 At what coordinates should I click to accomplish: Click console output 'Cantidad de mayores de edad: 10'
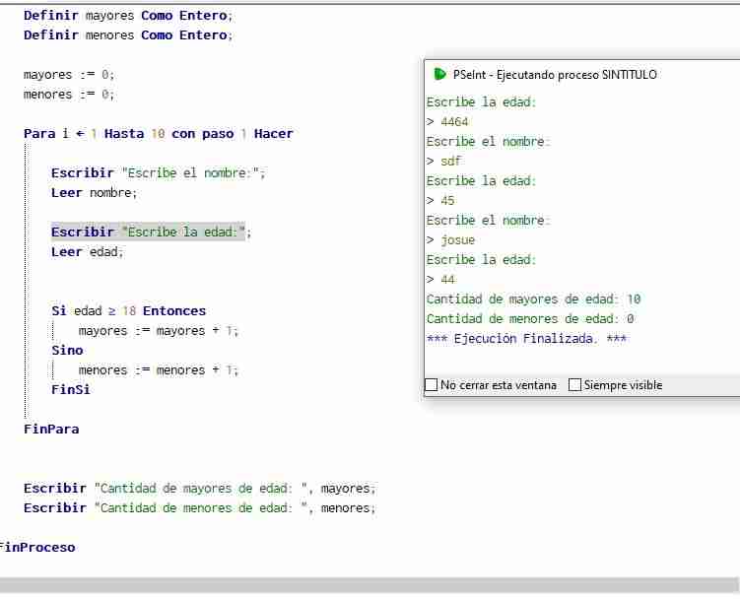(534, 299)
